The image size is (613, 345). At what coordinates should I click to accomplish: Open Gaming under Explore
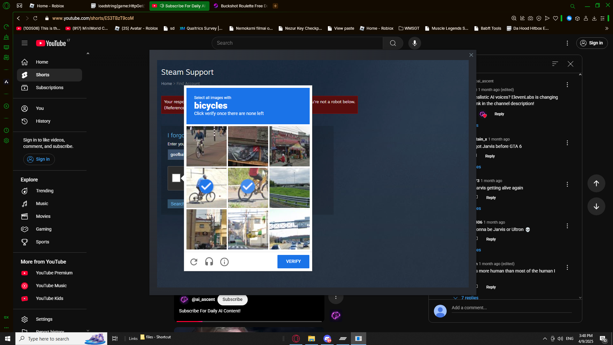pos(49,229)
